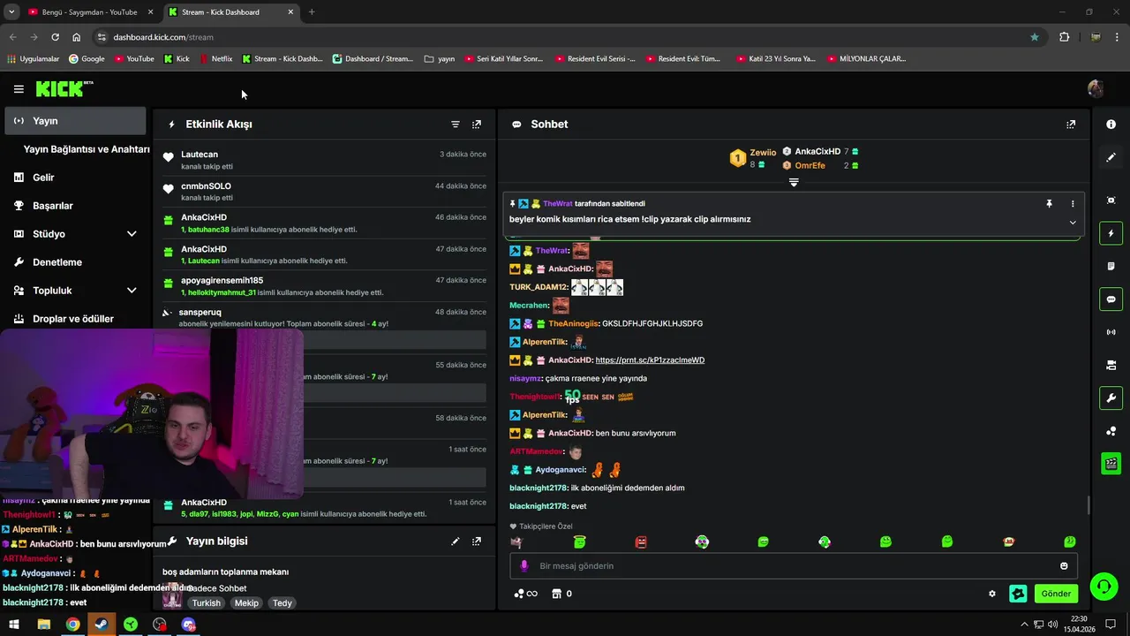This screenshot has width=1130, height=636.
Task: Open Droplar ve ödüller
Action: 73,319
